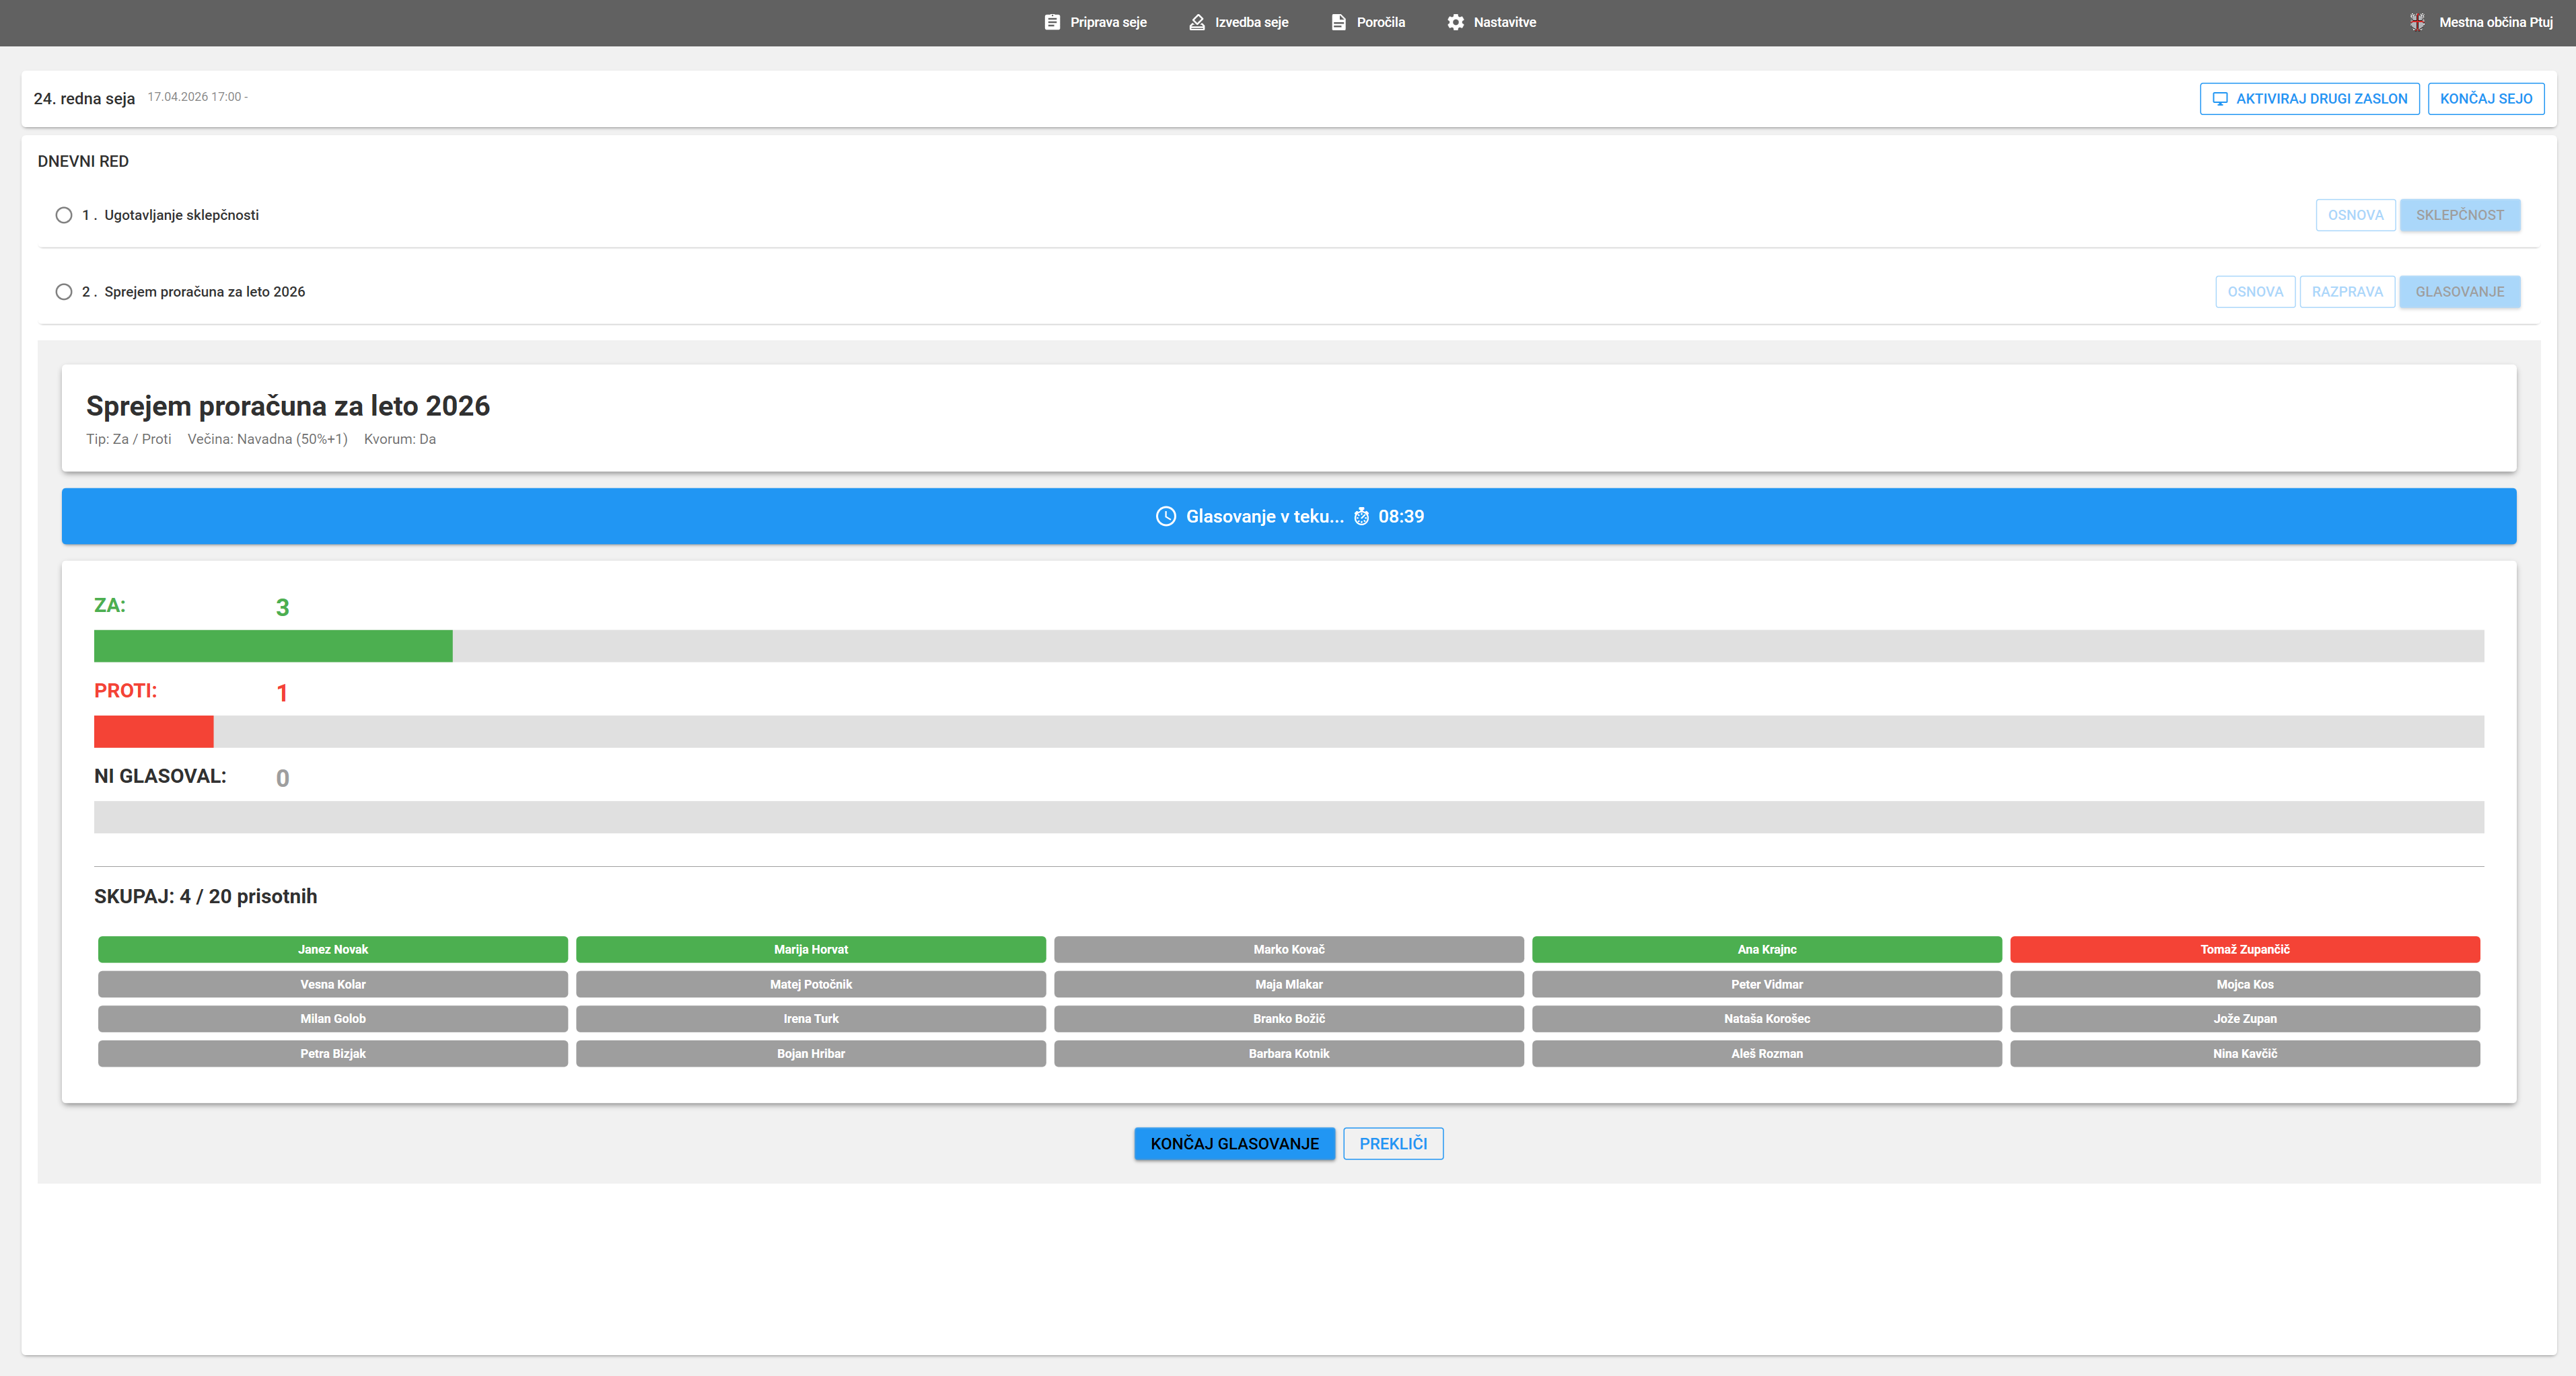The width and height of the screenshot is (2576, 1376).
Task: Click the Mestna občina Ptuj crest icon
Action: [x=2417, y=22]
